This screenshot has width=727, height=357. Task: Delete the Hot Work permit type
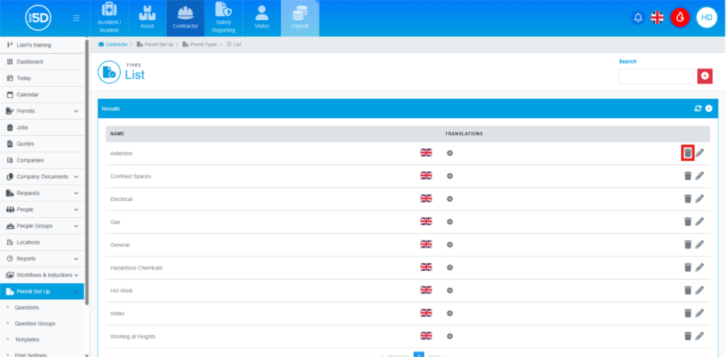click(x=688, y=290)
